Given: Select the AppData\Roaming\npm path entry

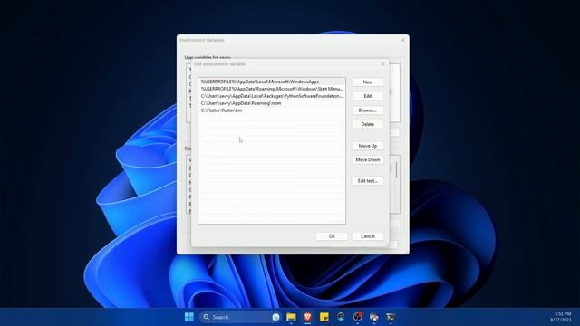Looking at the screenshot, I should tap(272, 103).
